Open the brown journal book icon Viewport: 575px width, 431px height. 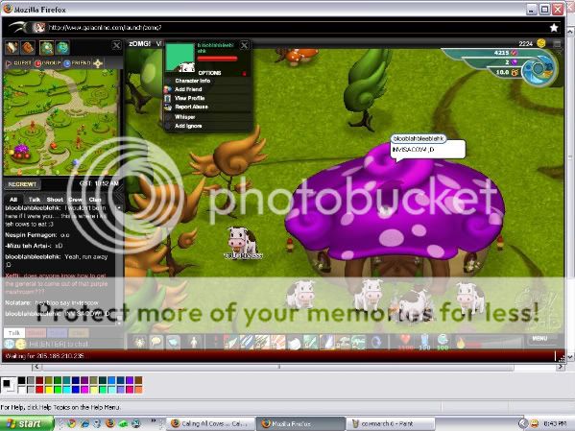(28, 48)
